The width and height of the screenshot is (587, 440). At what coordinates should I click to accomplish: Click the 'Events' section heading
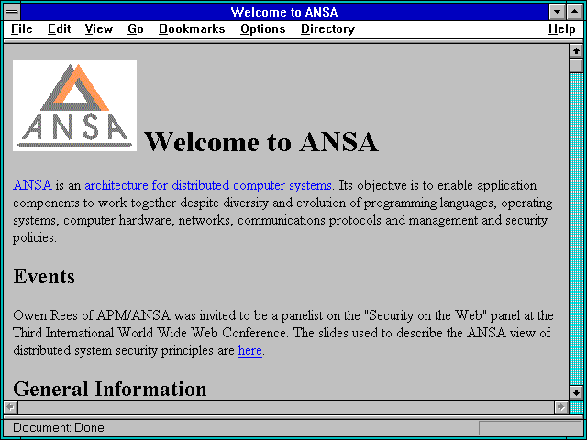(44, 277)
